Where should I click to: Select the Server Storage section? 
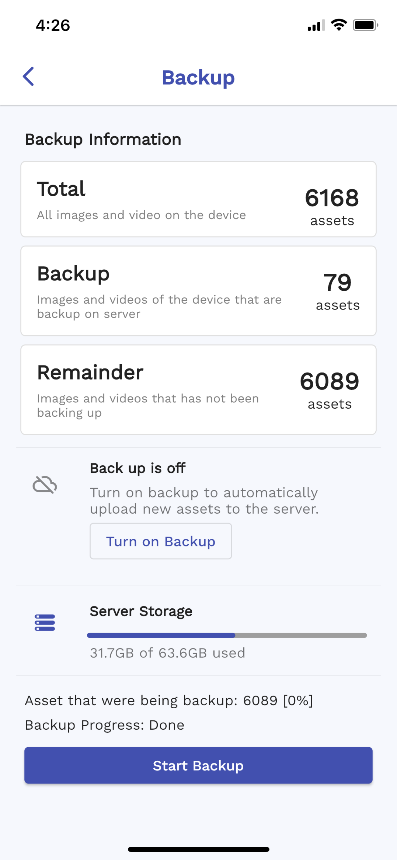[141, 611]
